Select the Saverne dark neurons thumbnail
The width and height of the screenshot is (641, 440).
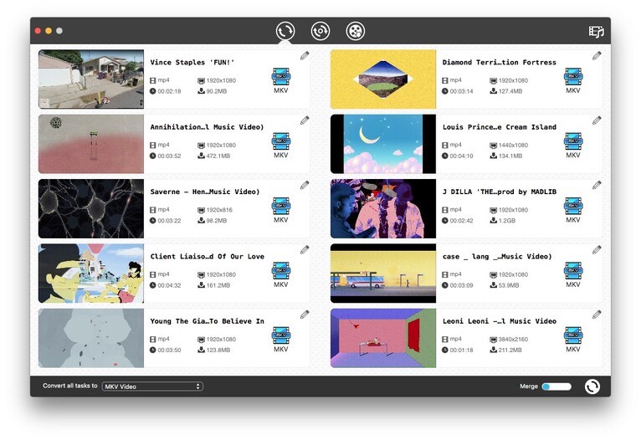(x=91, y=209)
